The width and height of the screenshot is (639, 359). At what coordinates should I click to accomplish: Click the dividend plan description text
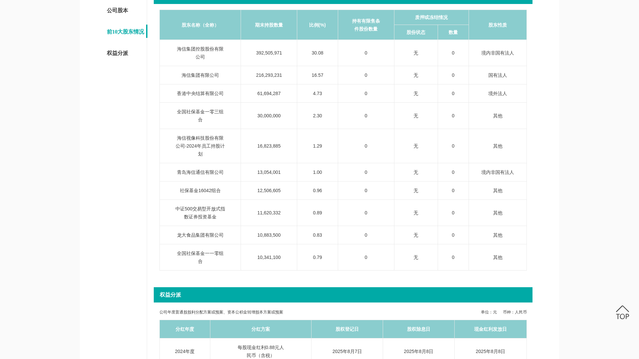point(221,312)
